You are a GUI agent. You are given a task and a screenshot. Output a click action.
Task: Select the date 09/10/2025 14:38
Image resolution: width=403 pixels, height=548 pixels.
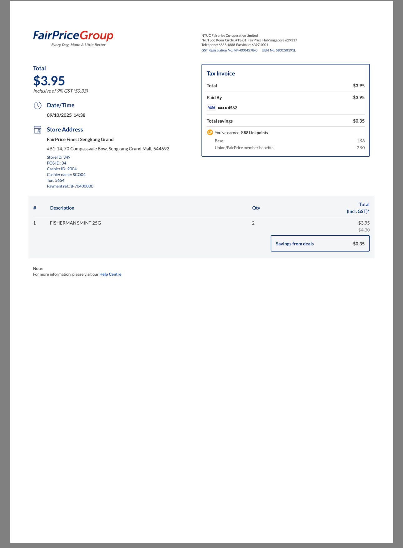coord(66,115)
